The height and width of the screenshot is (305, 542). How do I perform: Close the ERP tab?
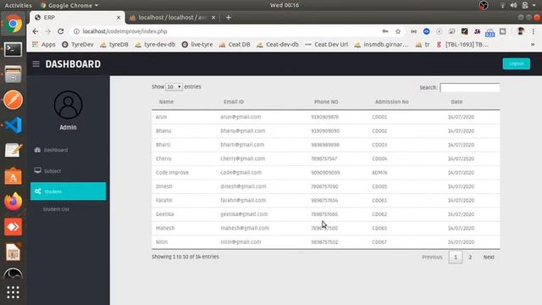click(x=119, y=17)
